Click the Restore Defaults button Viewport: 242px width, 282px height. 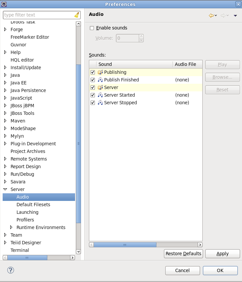point(183,254)
